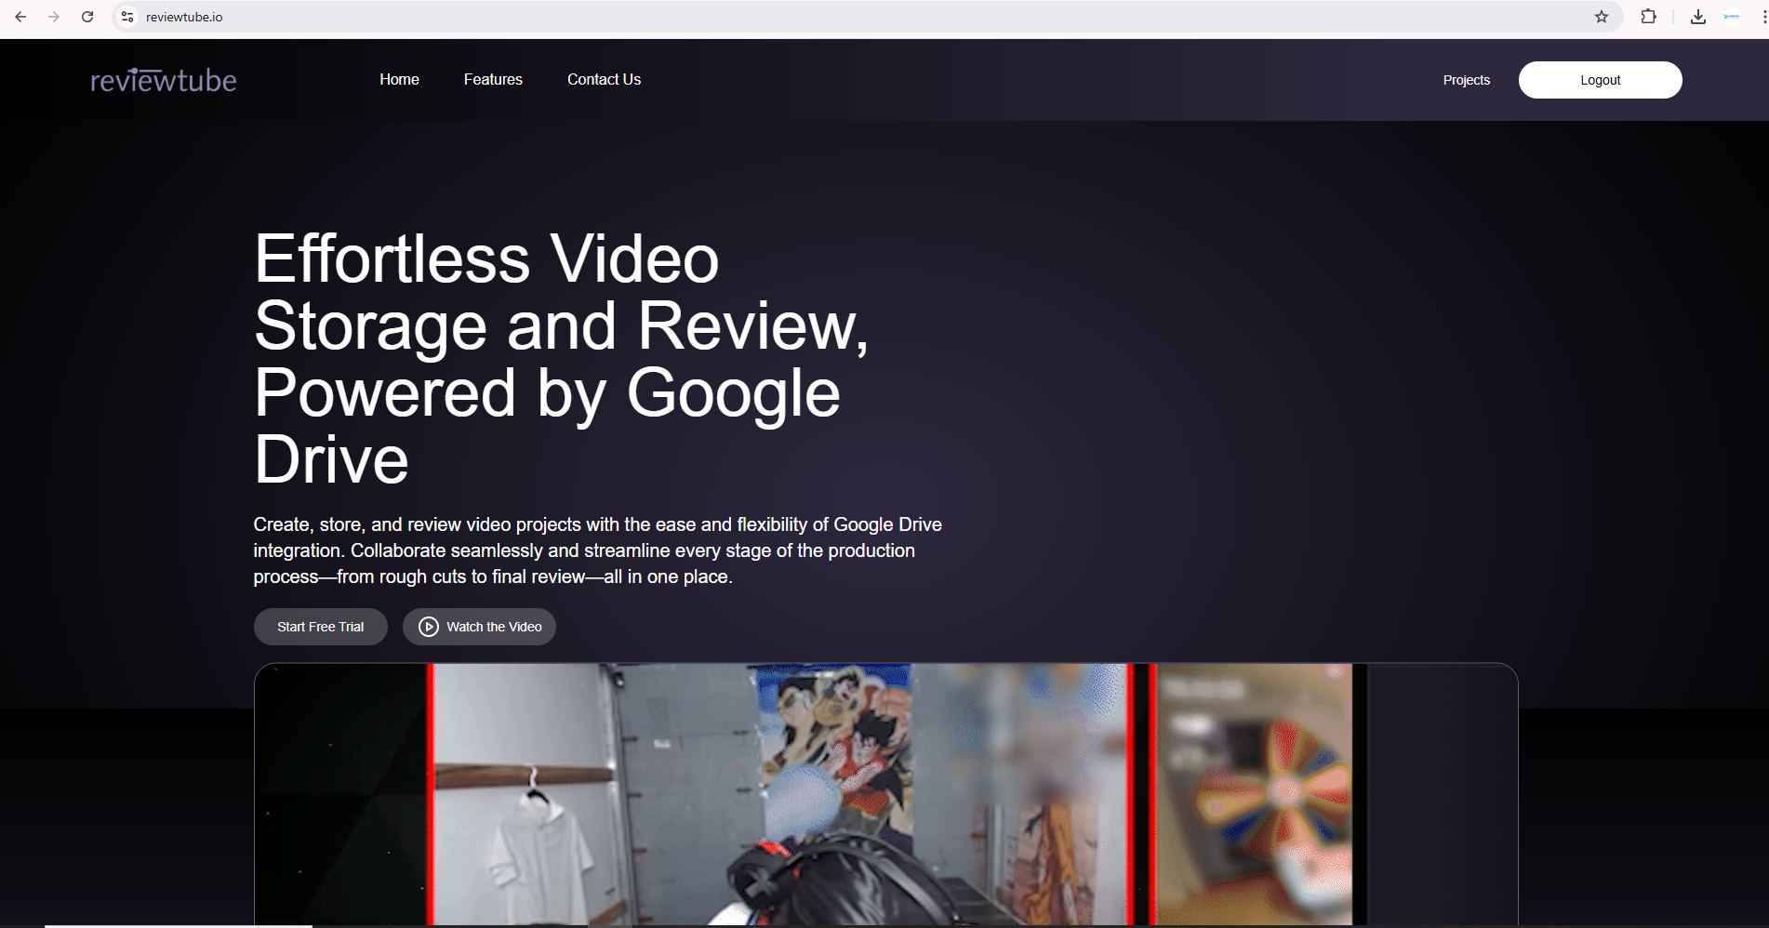Click the reviewtube logo
This screenshot has height=928, width=1769.
[x=163, y=80]
